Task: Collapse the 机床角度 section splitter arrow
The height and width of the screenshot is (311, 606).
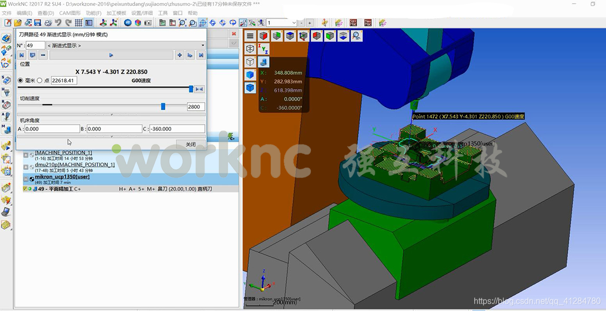Action: 112,136
